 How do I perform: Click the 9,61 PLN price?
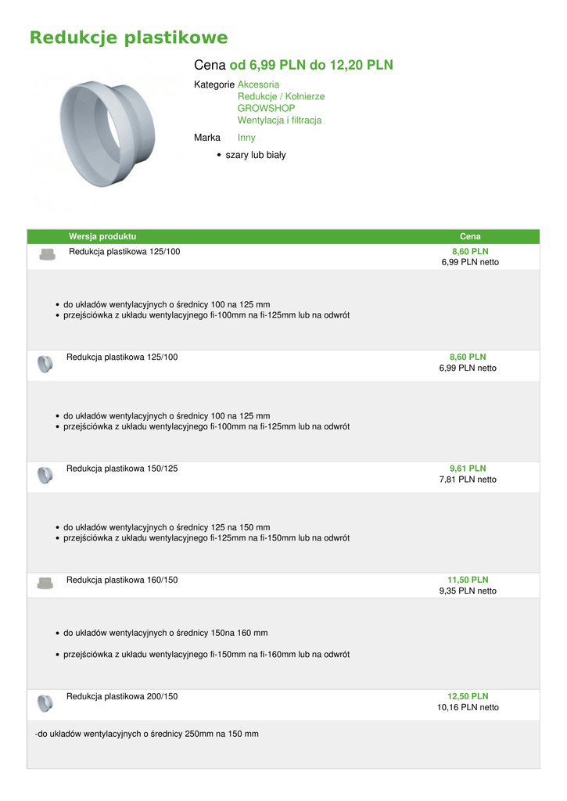(468, 469)
